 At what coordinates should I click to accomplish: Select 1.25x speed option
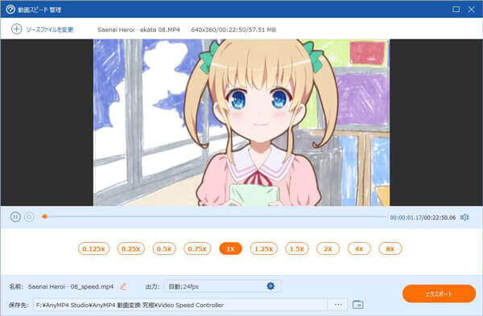click(x=264, y=248)
